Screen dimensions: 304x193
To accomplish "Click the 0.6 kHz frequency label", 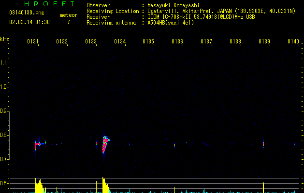I will pyautogui.click(x=4, y=183).
